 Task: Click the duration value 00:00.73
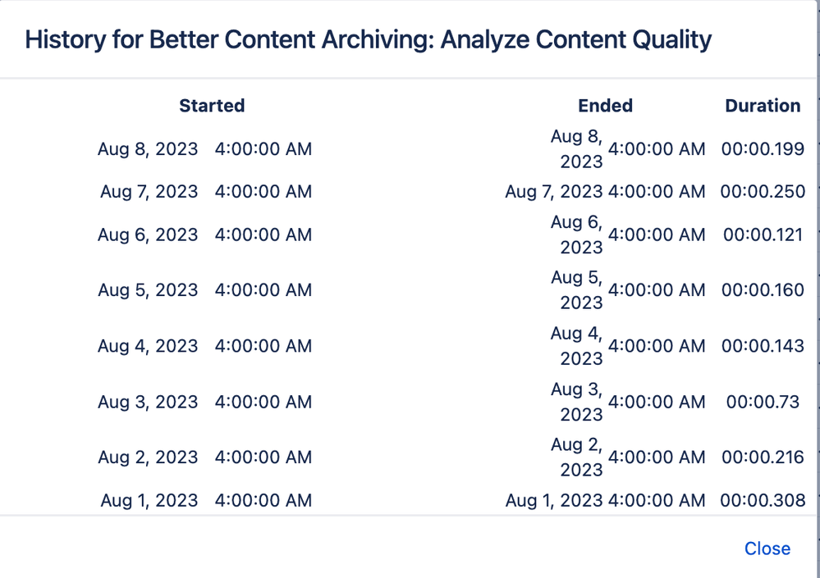(x=765, y=402)
